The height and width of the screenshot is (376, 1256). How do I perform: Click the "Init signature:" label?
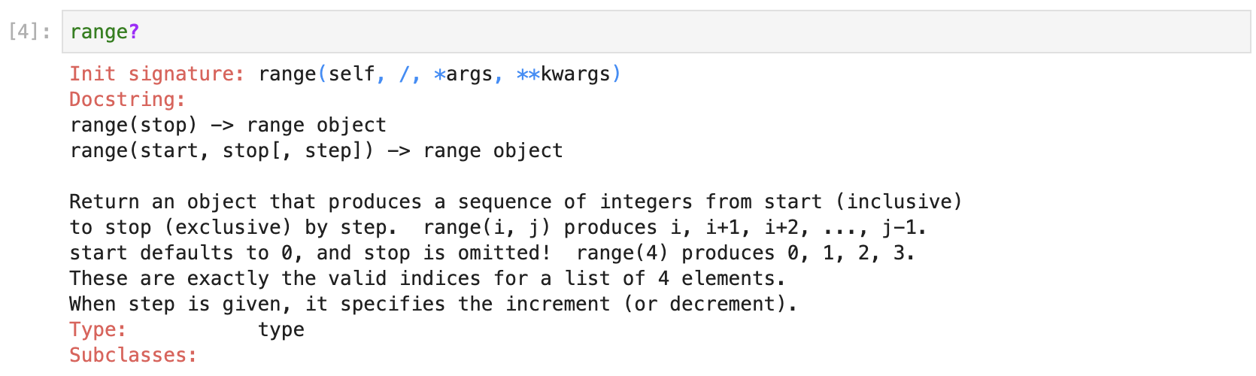[156, 74]
